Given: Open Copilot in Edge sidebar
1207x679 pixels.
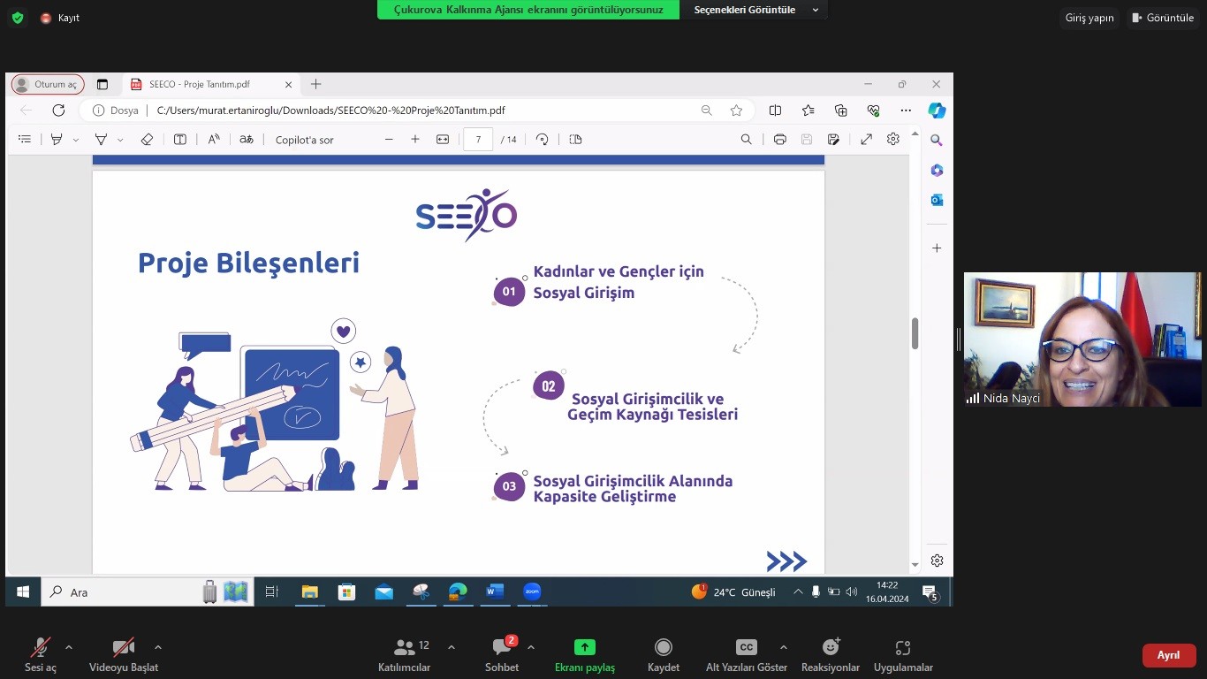Looking at the screenshot, I should (x=937, y=111).
